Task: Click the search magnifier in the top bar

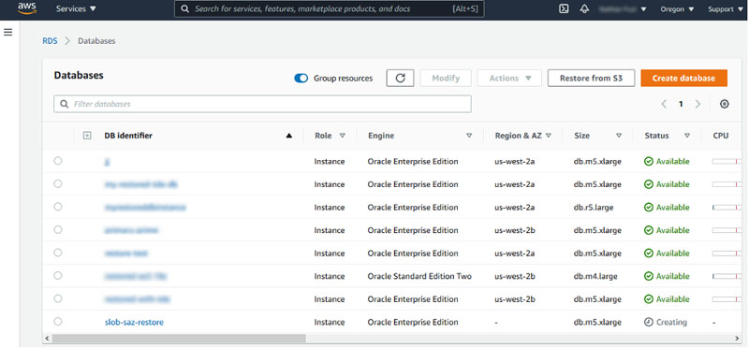Action: [184, 9]
